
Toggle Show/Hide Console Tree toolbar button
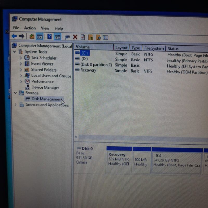pyautogui.click(x=40, y=37)
